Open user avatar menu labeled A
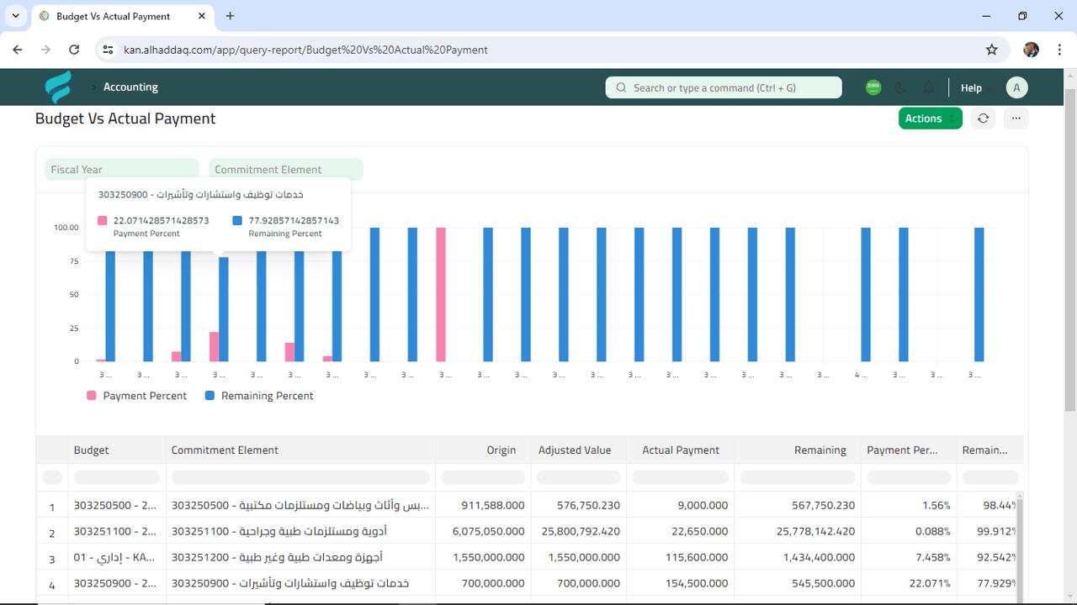The width and height of the screenshot is (1077, 605). (x=1016, y=87)
